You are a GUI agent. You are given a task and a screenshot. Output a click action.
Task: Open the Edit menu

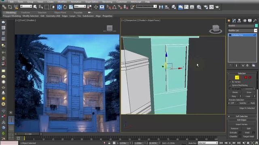point(11,2)
